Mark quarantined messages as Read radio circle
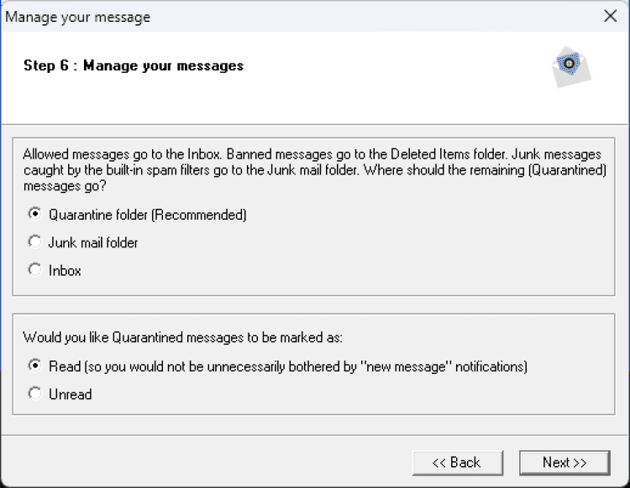 point(34,366)
